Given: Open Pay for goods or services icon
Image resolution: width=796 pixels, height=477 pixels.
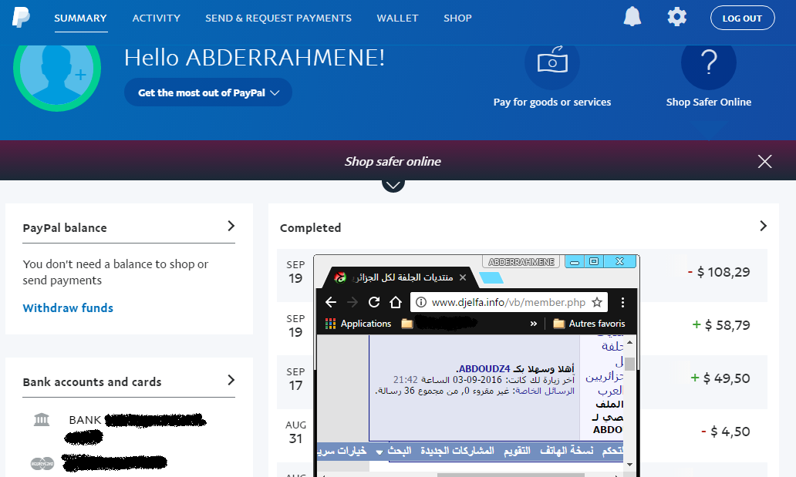Looking at the screenshot, I should 552,63.
